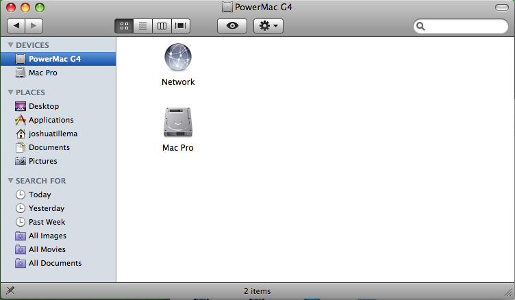The width and height of the screenshot is (515, 300).
Task: Close the window with the red button
Action: point(11,8)
